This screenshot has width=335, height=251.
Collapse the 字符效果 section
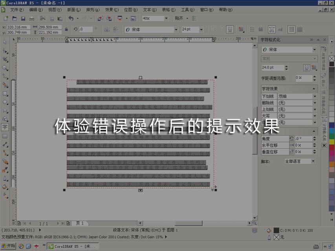click(x=314, y=89)
